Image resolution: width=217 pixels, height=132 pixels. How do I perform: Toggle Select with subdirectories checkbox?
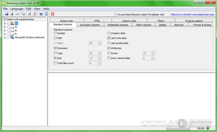[x=5, y=20]
